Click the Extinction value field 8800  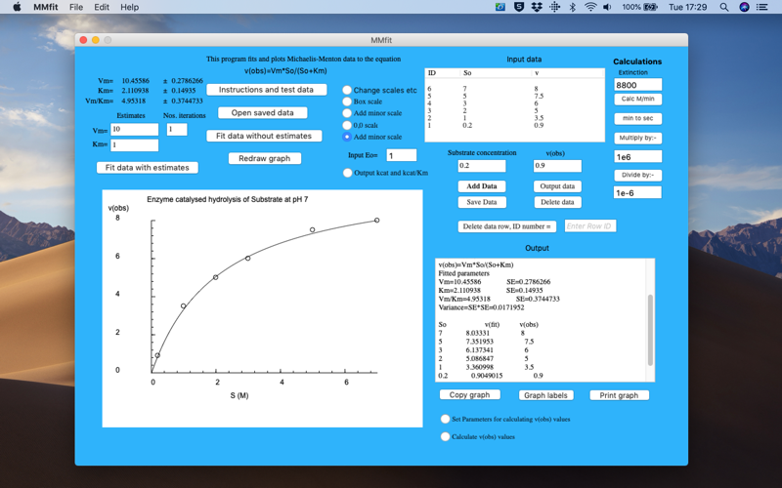click(638, 85)
